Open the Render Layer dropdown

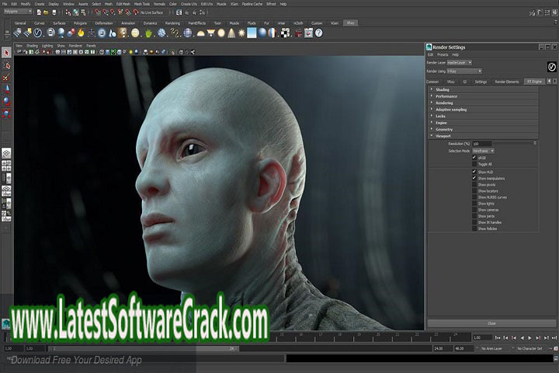point(459,62)
